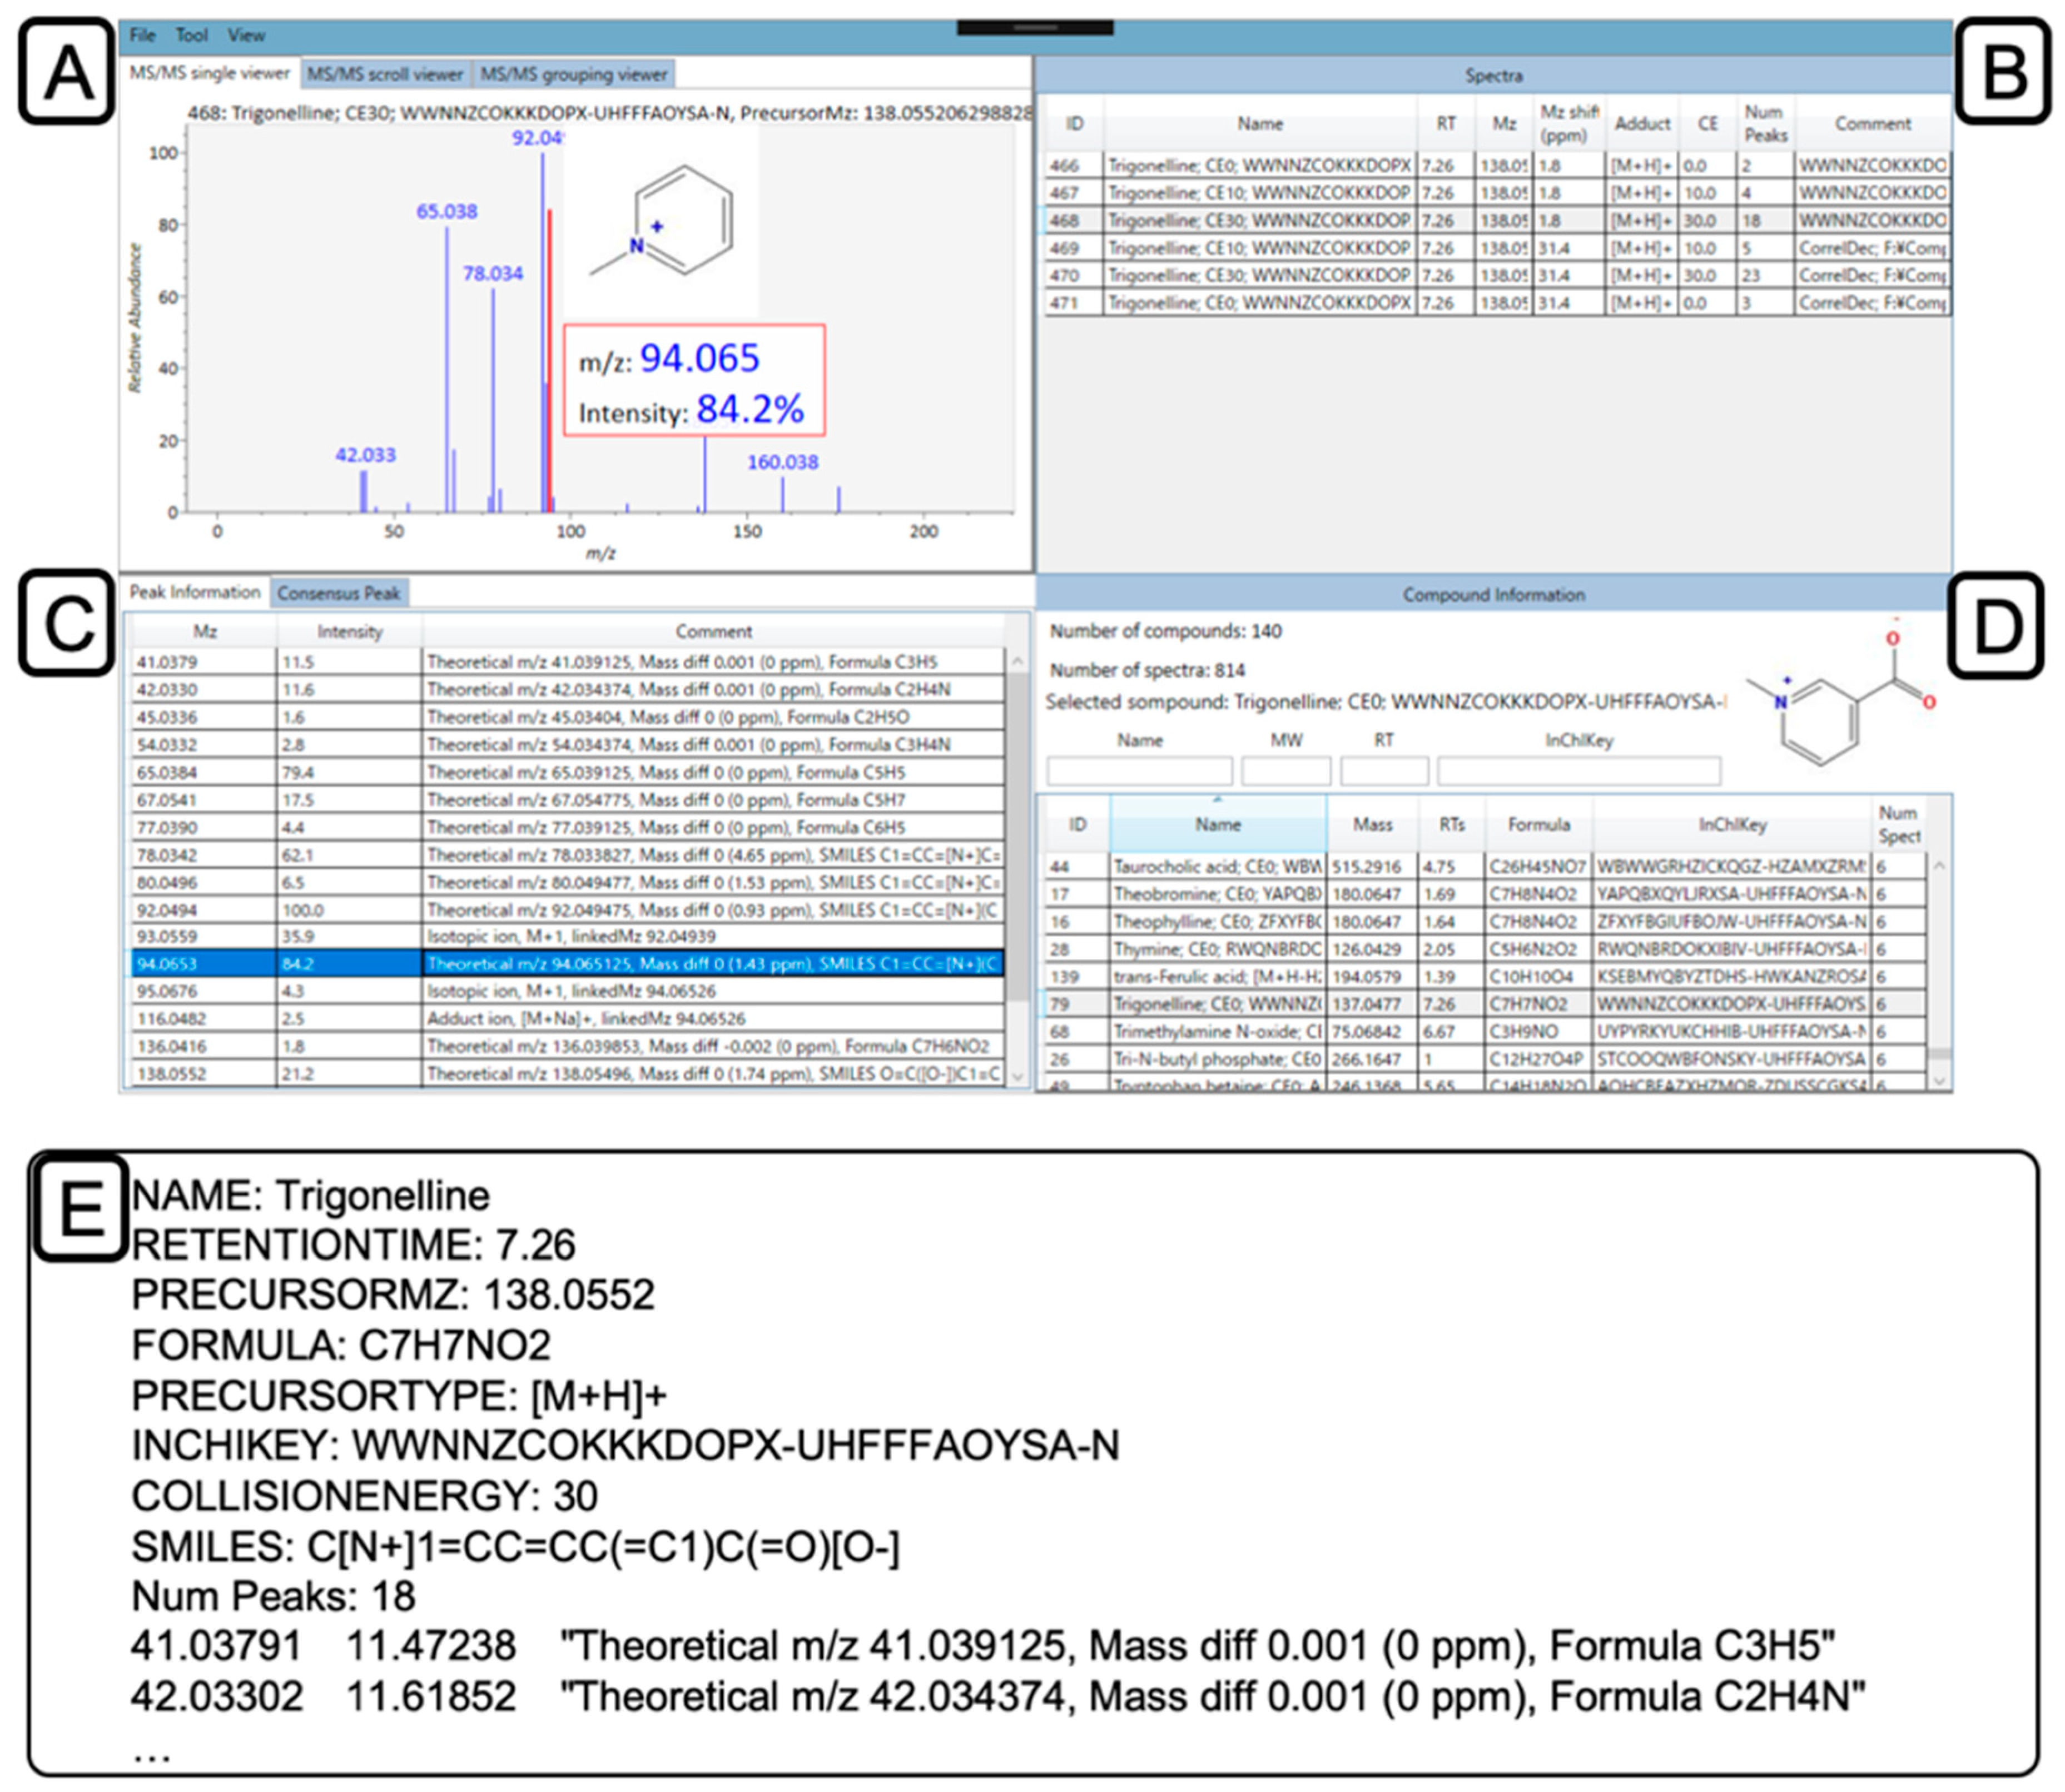Click the Trigonelline structure image in Compound Information
2065x1792 pixels.
(x=1841, y=693)
